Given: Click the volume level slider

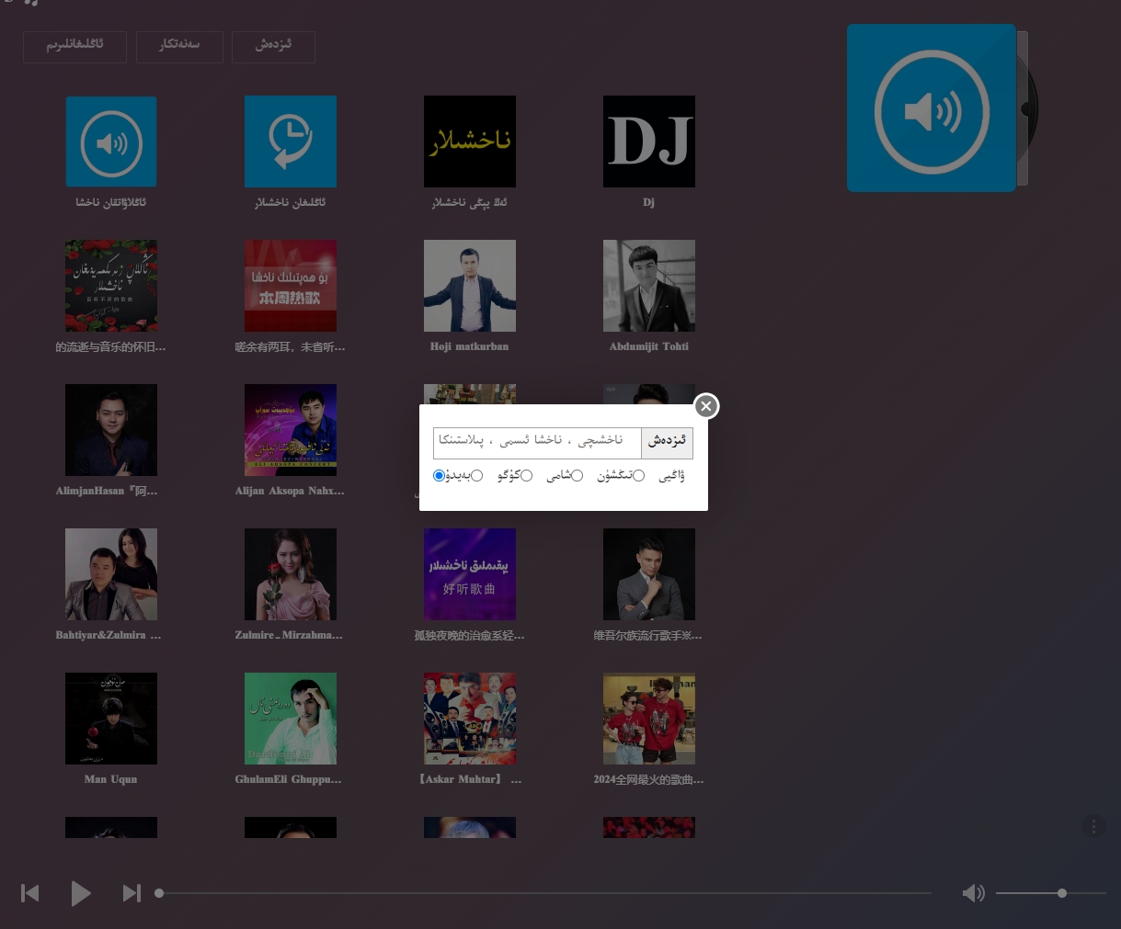Looking at the screenshot, I should point(1050,893).
